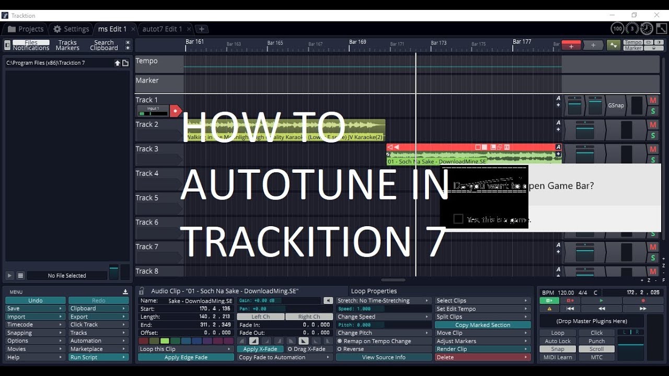Disable the Snap toggle
This screenshot has width=669, height=376.
point(558,349)
